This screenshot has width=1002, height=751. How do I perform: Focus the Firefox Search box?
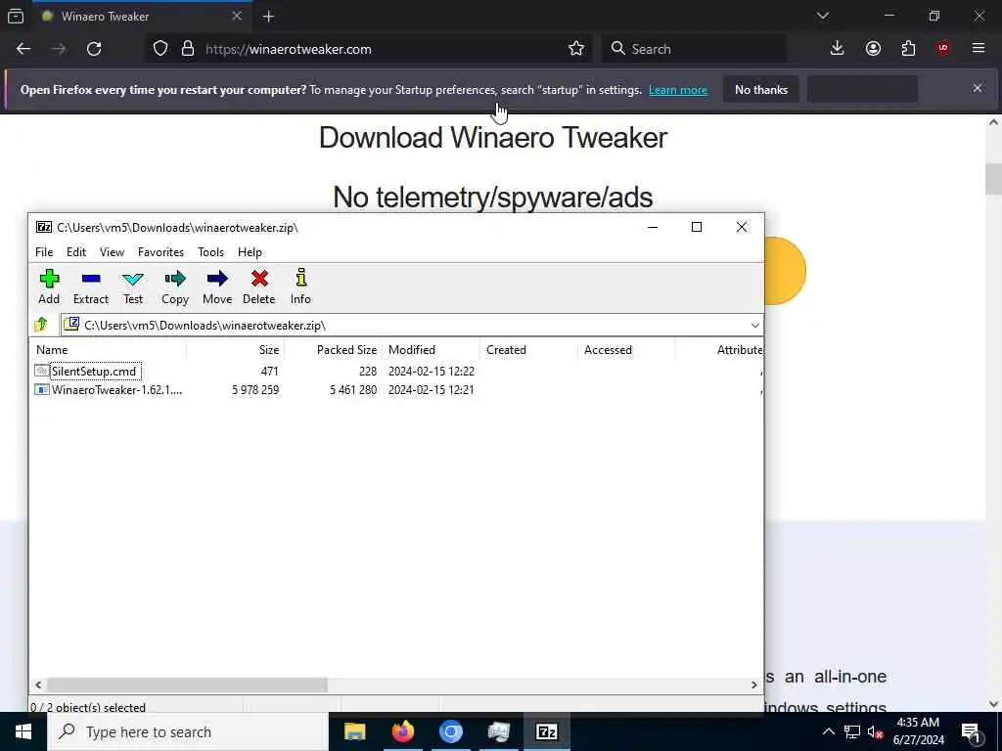694,49
